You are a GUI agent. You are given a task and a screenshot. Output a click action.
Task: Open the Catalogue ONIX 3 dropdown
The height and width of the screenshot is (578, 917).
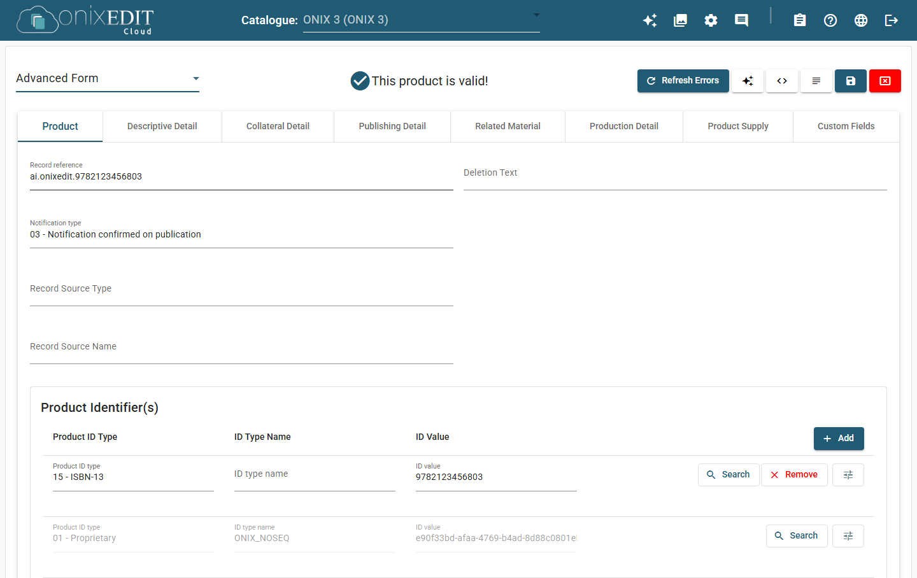[422, 20]
